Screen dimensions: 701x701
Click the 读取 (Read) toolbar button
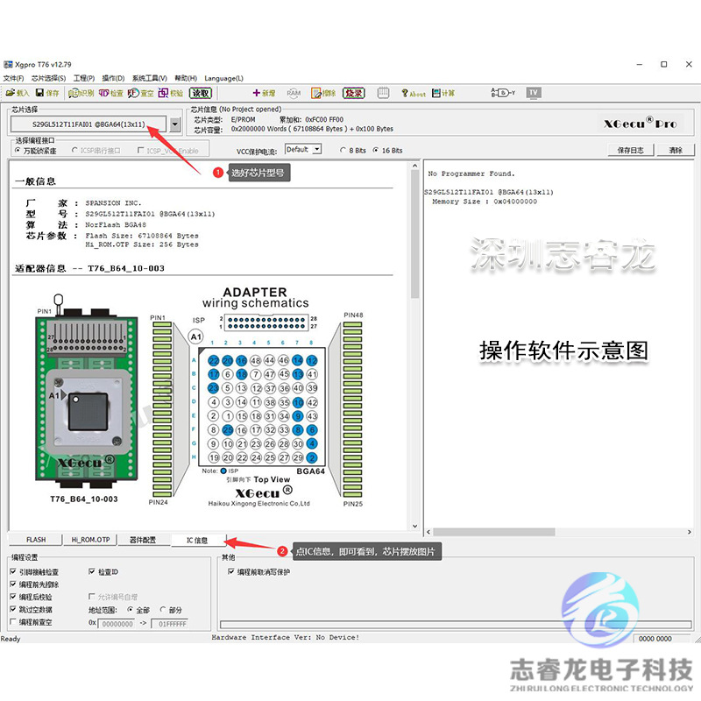pos(201,93)
